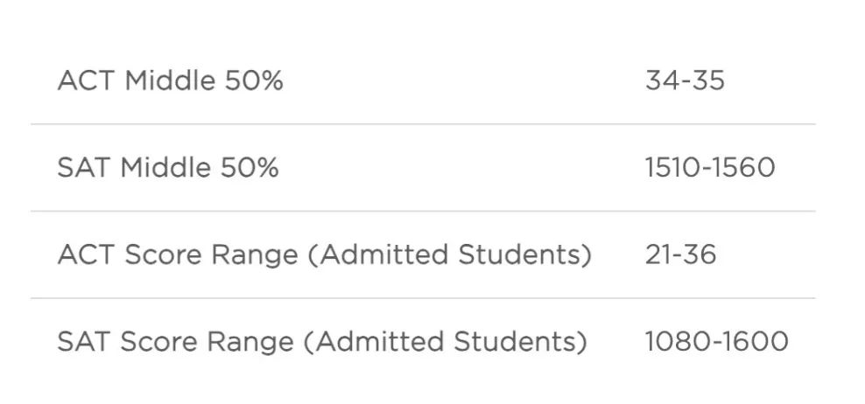Click the word ACT in ACT Middle row

(86, 80)
